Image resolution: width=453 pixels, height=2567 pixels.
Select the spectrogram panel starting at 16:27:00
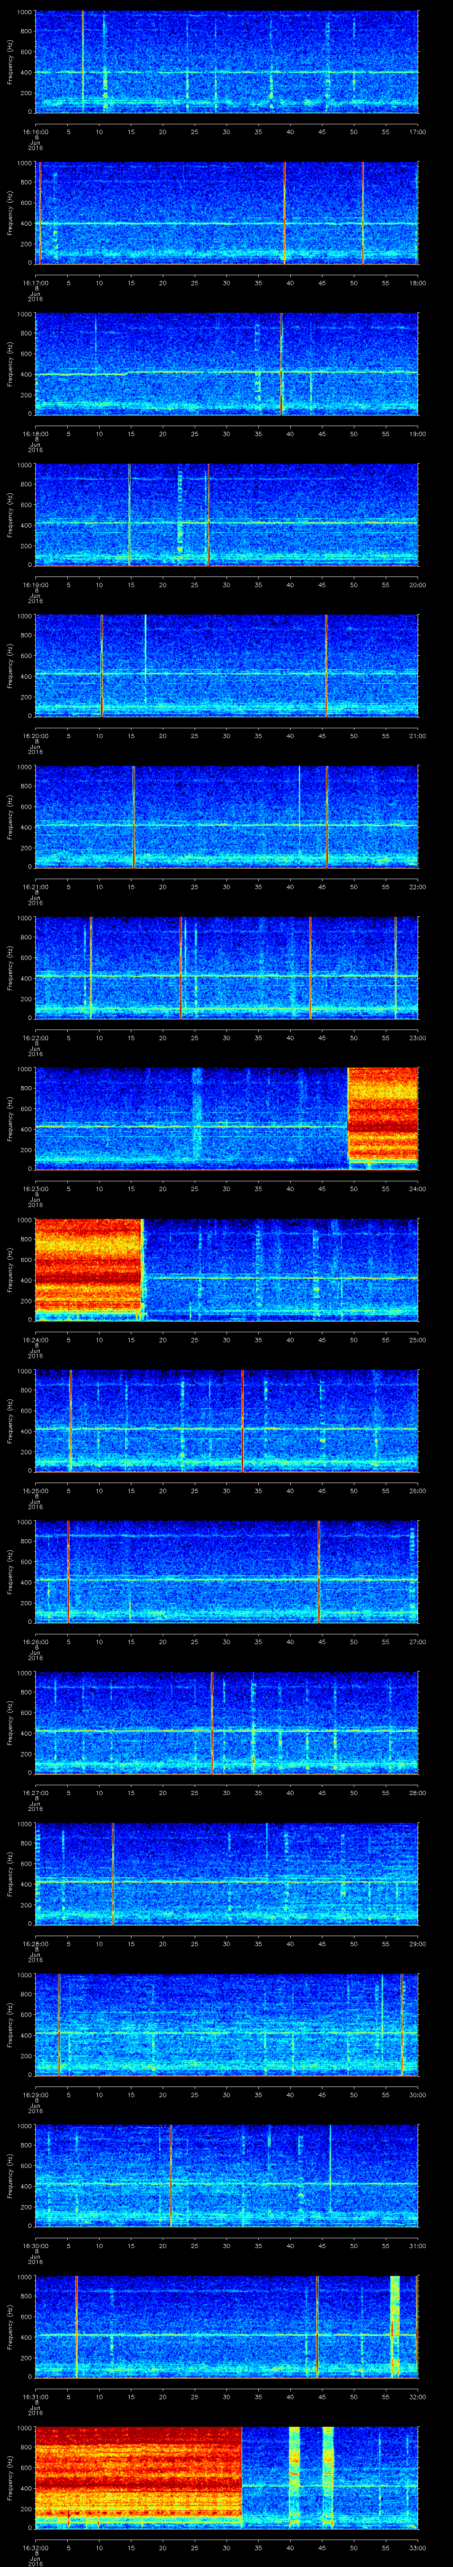[226, 1722]
